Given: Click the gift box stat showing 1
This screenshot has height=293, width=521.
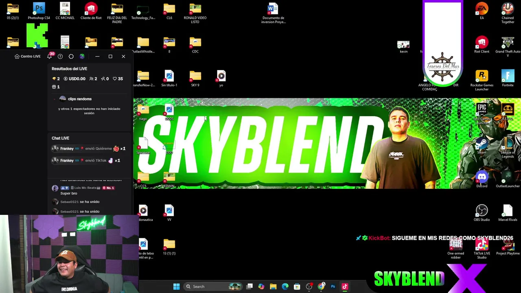Looking at the screenshot, I should tap(56, 87).
